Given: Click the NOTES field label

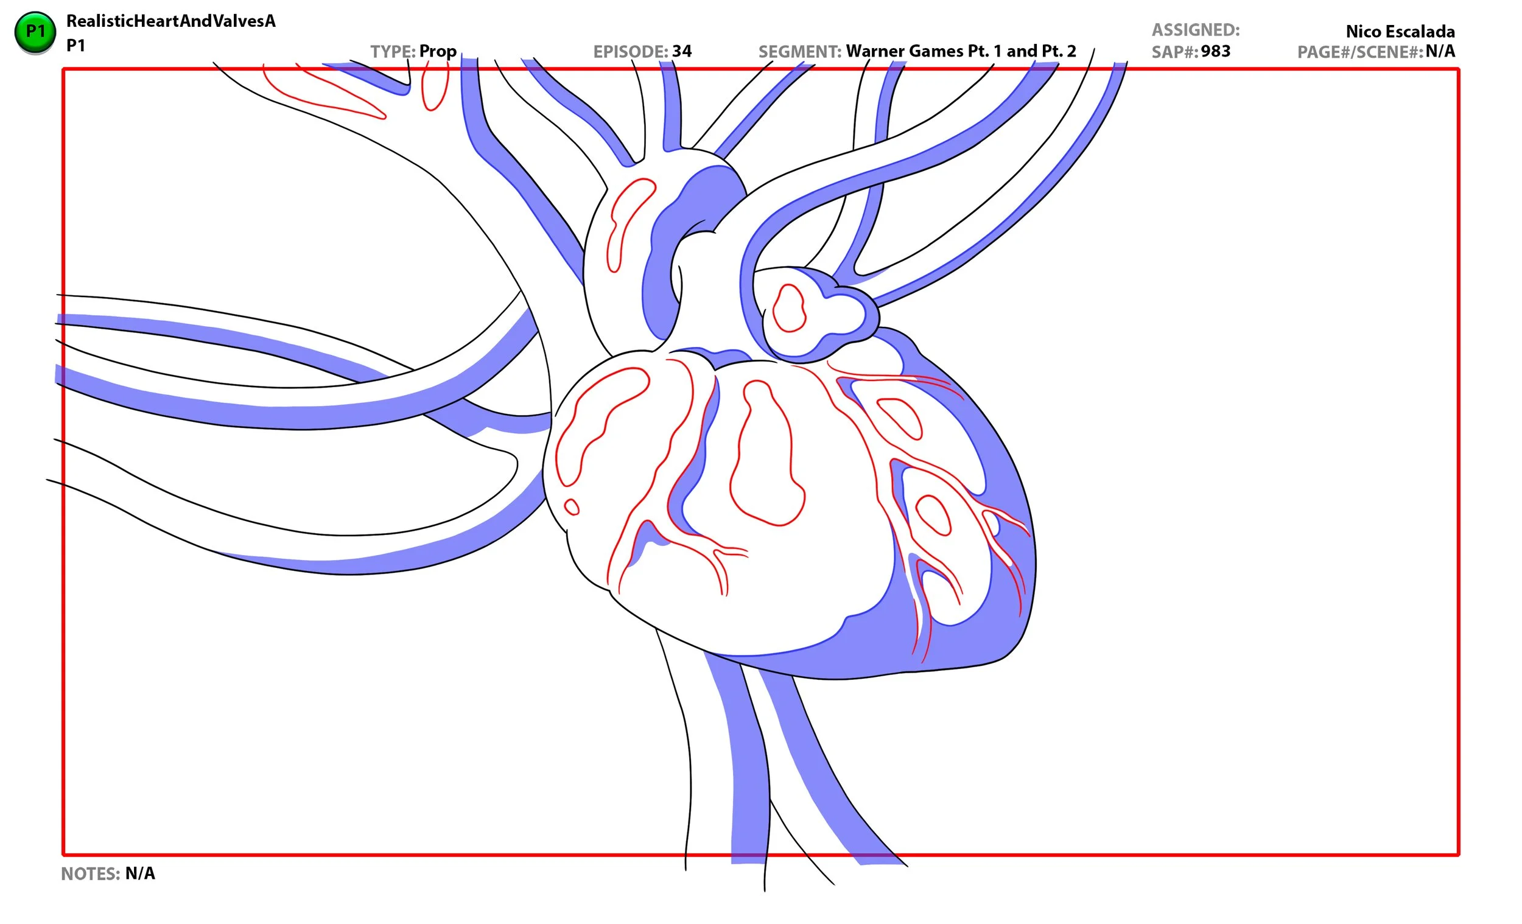Looking at the screenshot, I should [x=90, y=874].
